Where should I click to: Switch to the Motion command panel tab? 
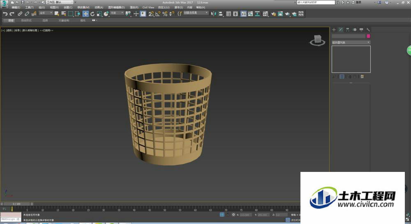pos(355,30)
